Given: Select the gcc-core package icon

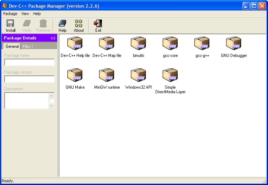Looking at the screenshot, I should (170, 43).
